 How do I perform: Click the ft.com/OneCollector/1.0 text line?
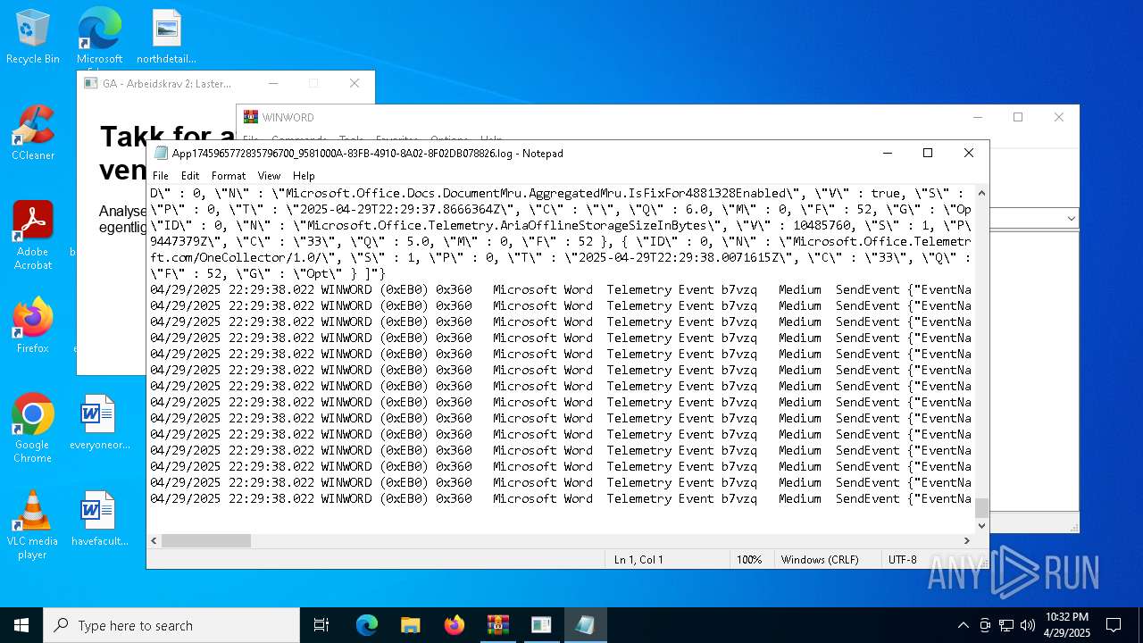pyautogui.click(x=560, y=257)
